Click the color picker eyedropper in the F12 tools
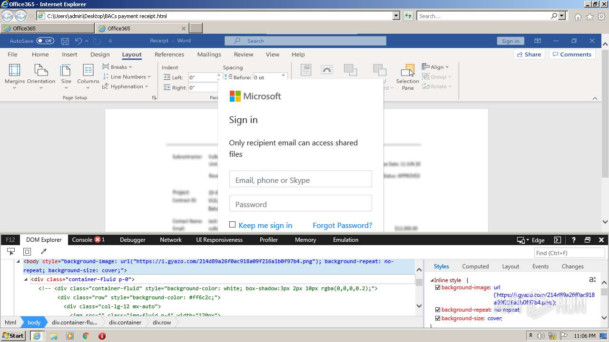This screenshot has height=342, width=609. (x=44, y=252)
